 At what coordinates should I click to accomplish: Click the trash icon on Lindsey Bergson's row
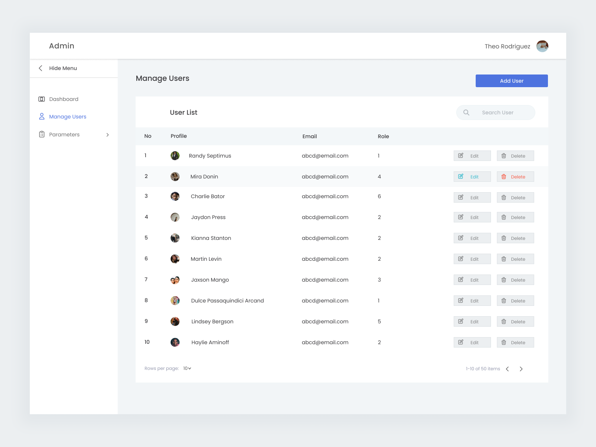point(504,321)
